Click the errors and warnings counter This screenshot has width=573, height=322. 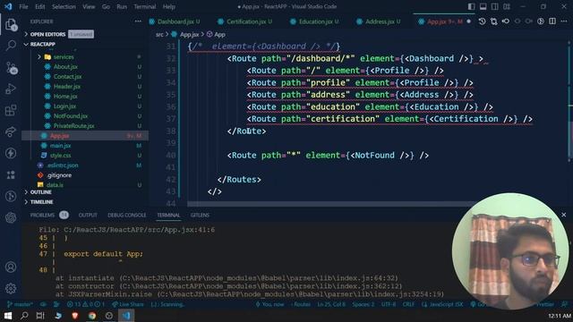point(86,304)
